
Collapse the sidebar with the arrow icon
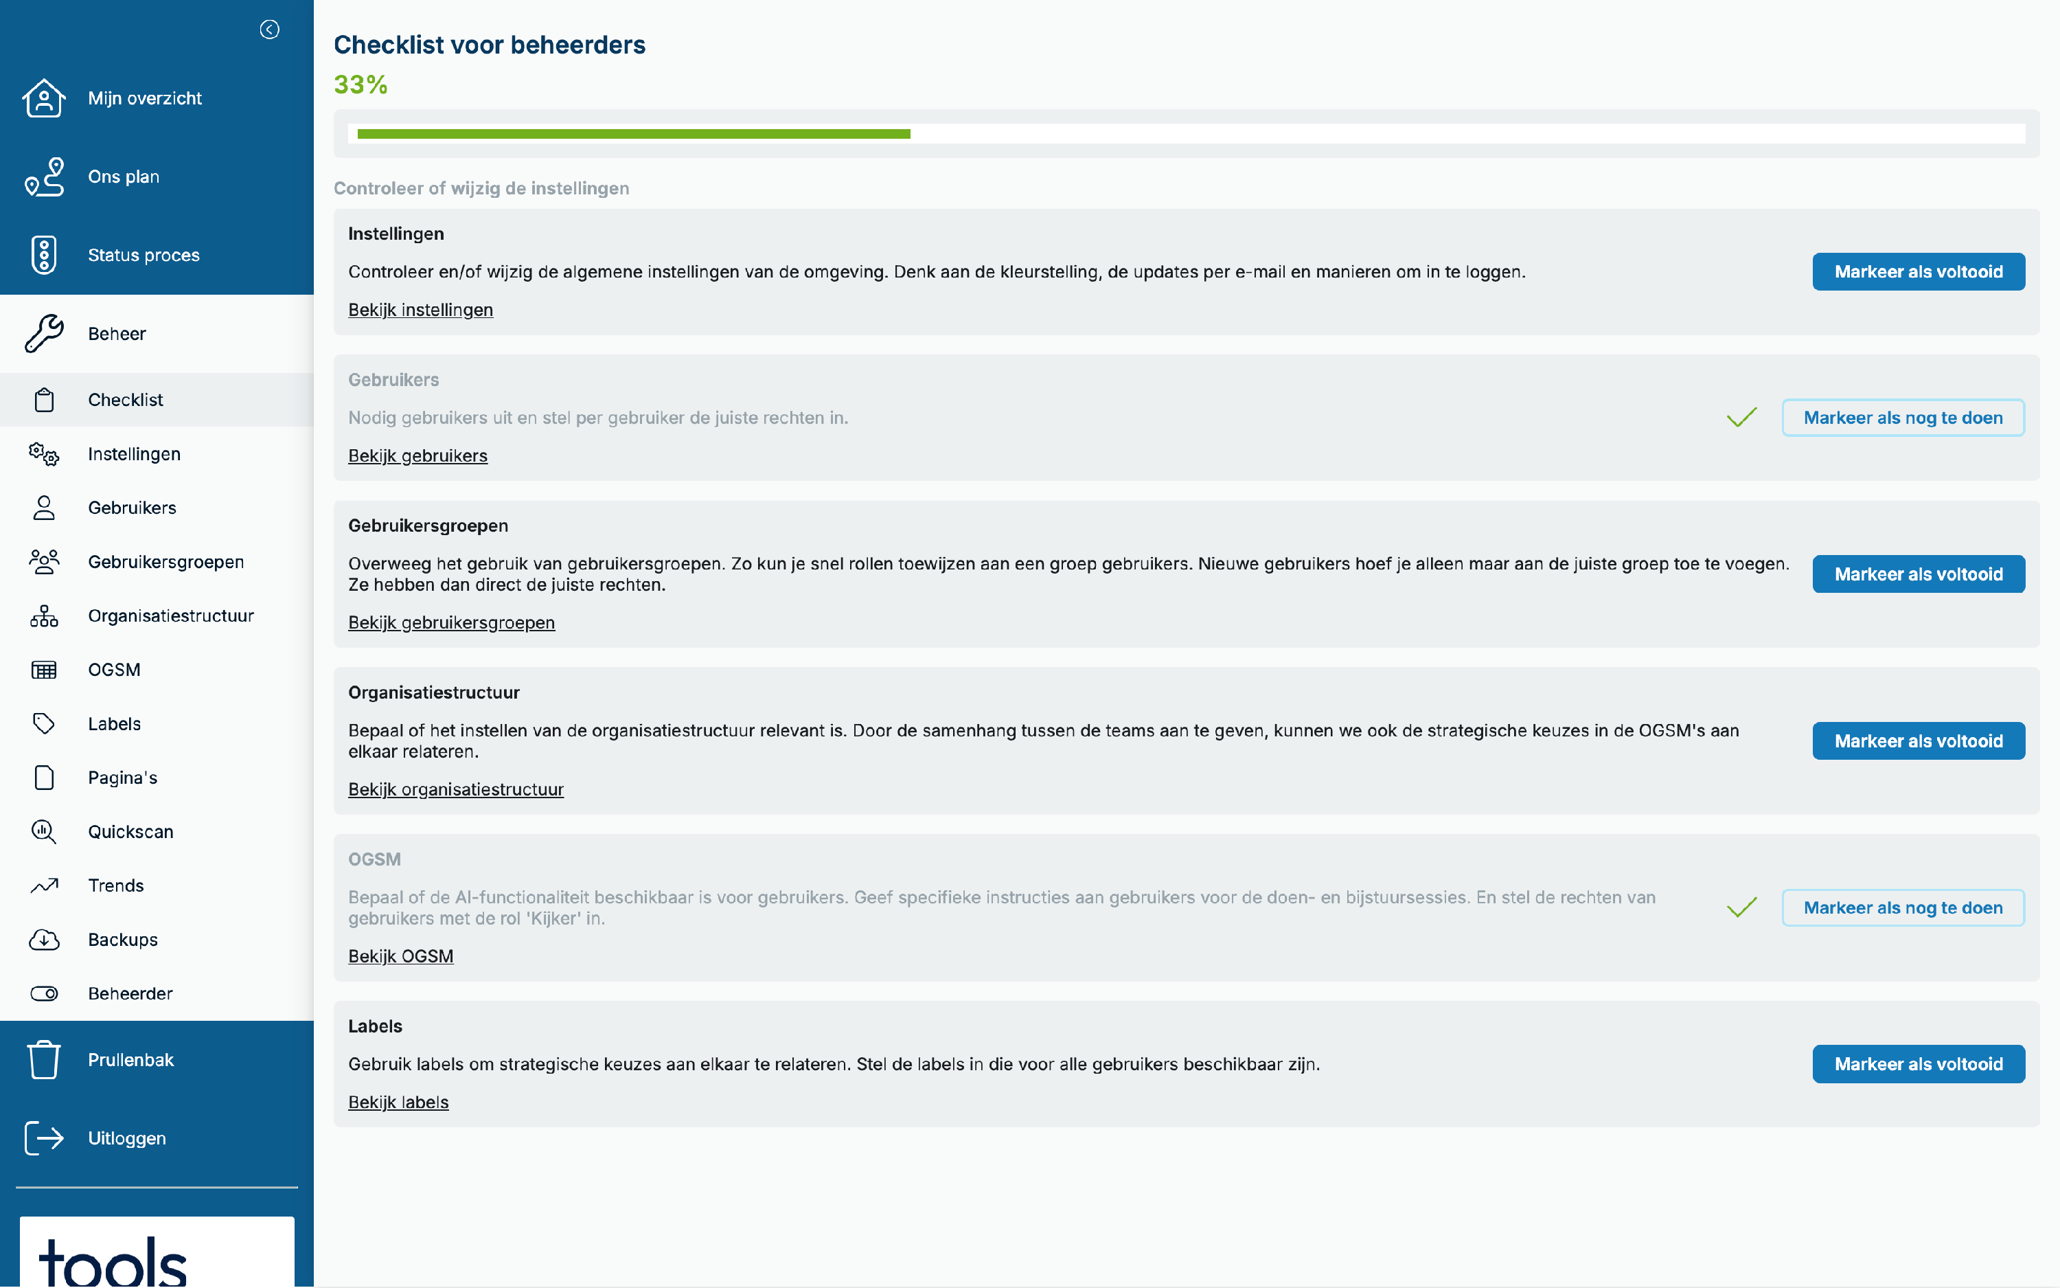[x=269, y=30]
